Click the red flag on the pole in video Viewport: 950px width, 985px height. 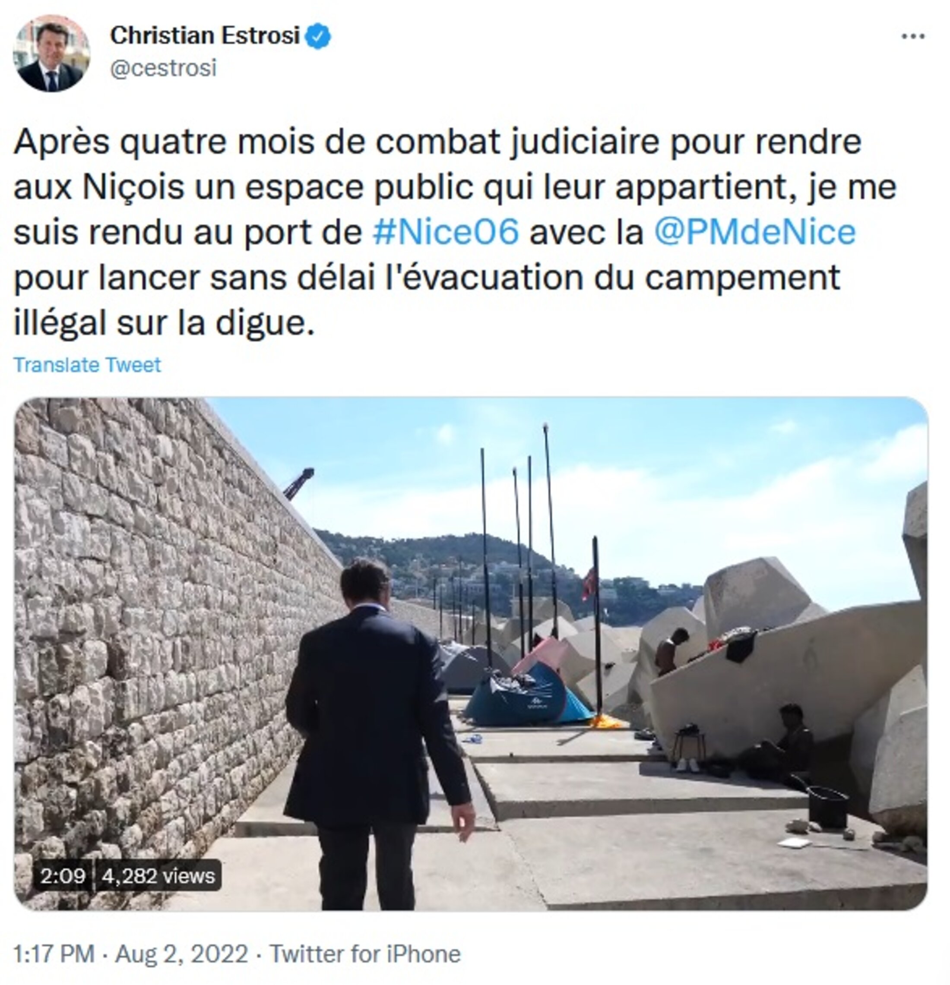[589, 584]
